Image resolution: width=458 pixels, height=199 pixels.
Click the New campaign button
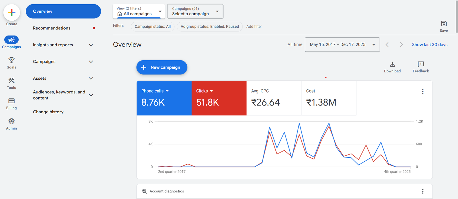162,67
